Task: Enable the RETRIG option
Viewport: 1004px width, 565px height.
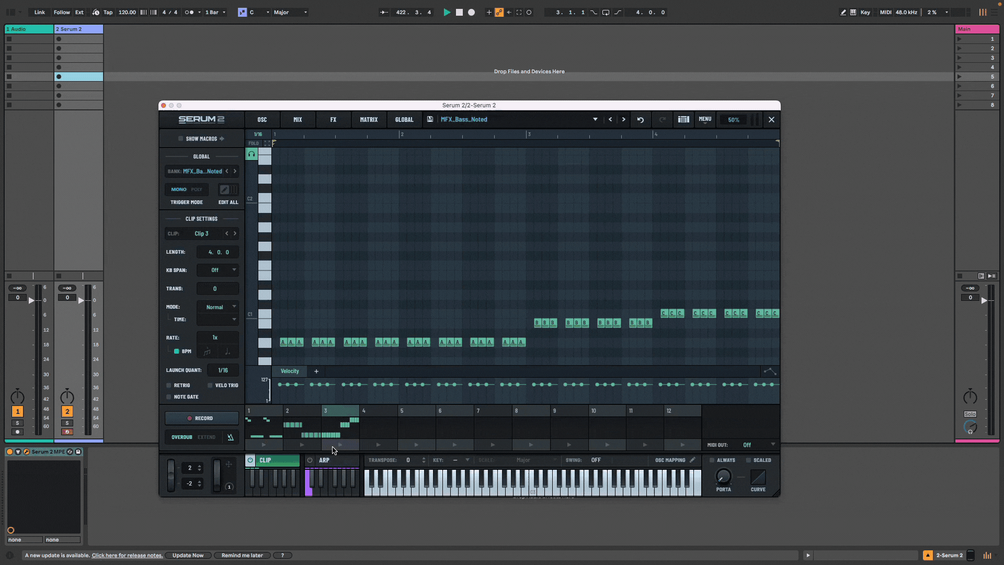Action: 169,385
